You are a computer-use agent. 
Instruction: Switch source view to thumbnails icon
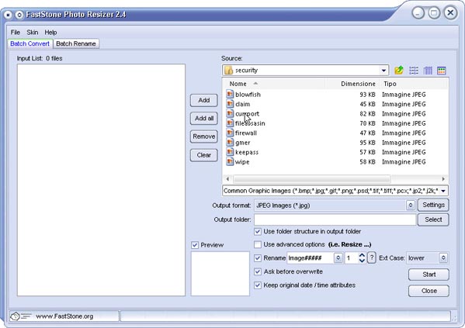tap(442, 71)
